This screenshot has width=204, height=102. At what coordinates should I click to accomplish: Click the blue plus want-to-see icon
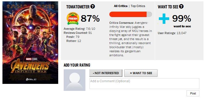pos(164,19)
